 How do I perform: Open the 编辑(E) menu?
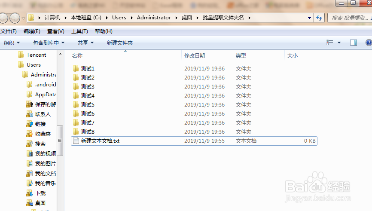pyautogui.click(x=32, y=31)
